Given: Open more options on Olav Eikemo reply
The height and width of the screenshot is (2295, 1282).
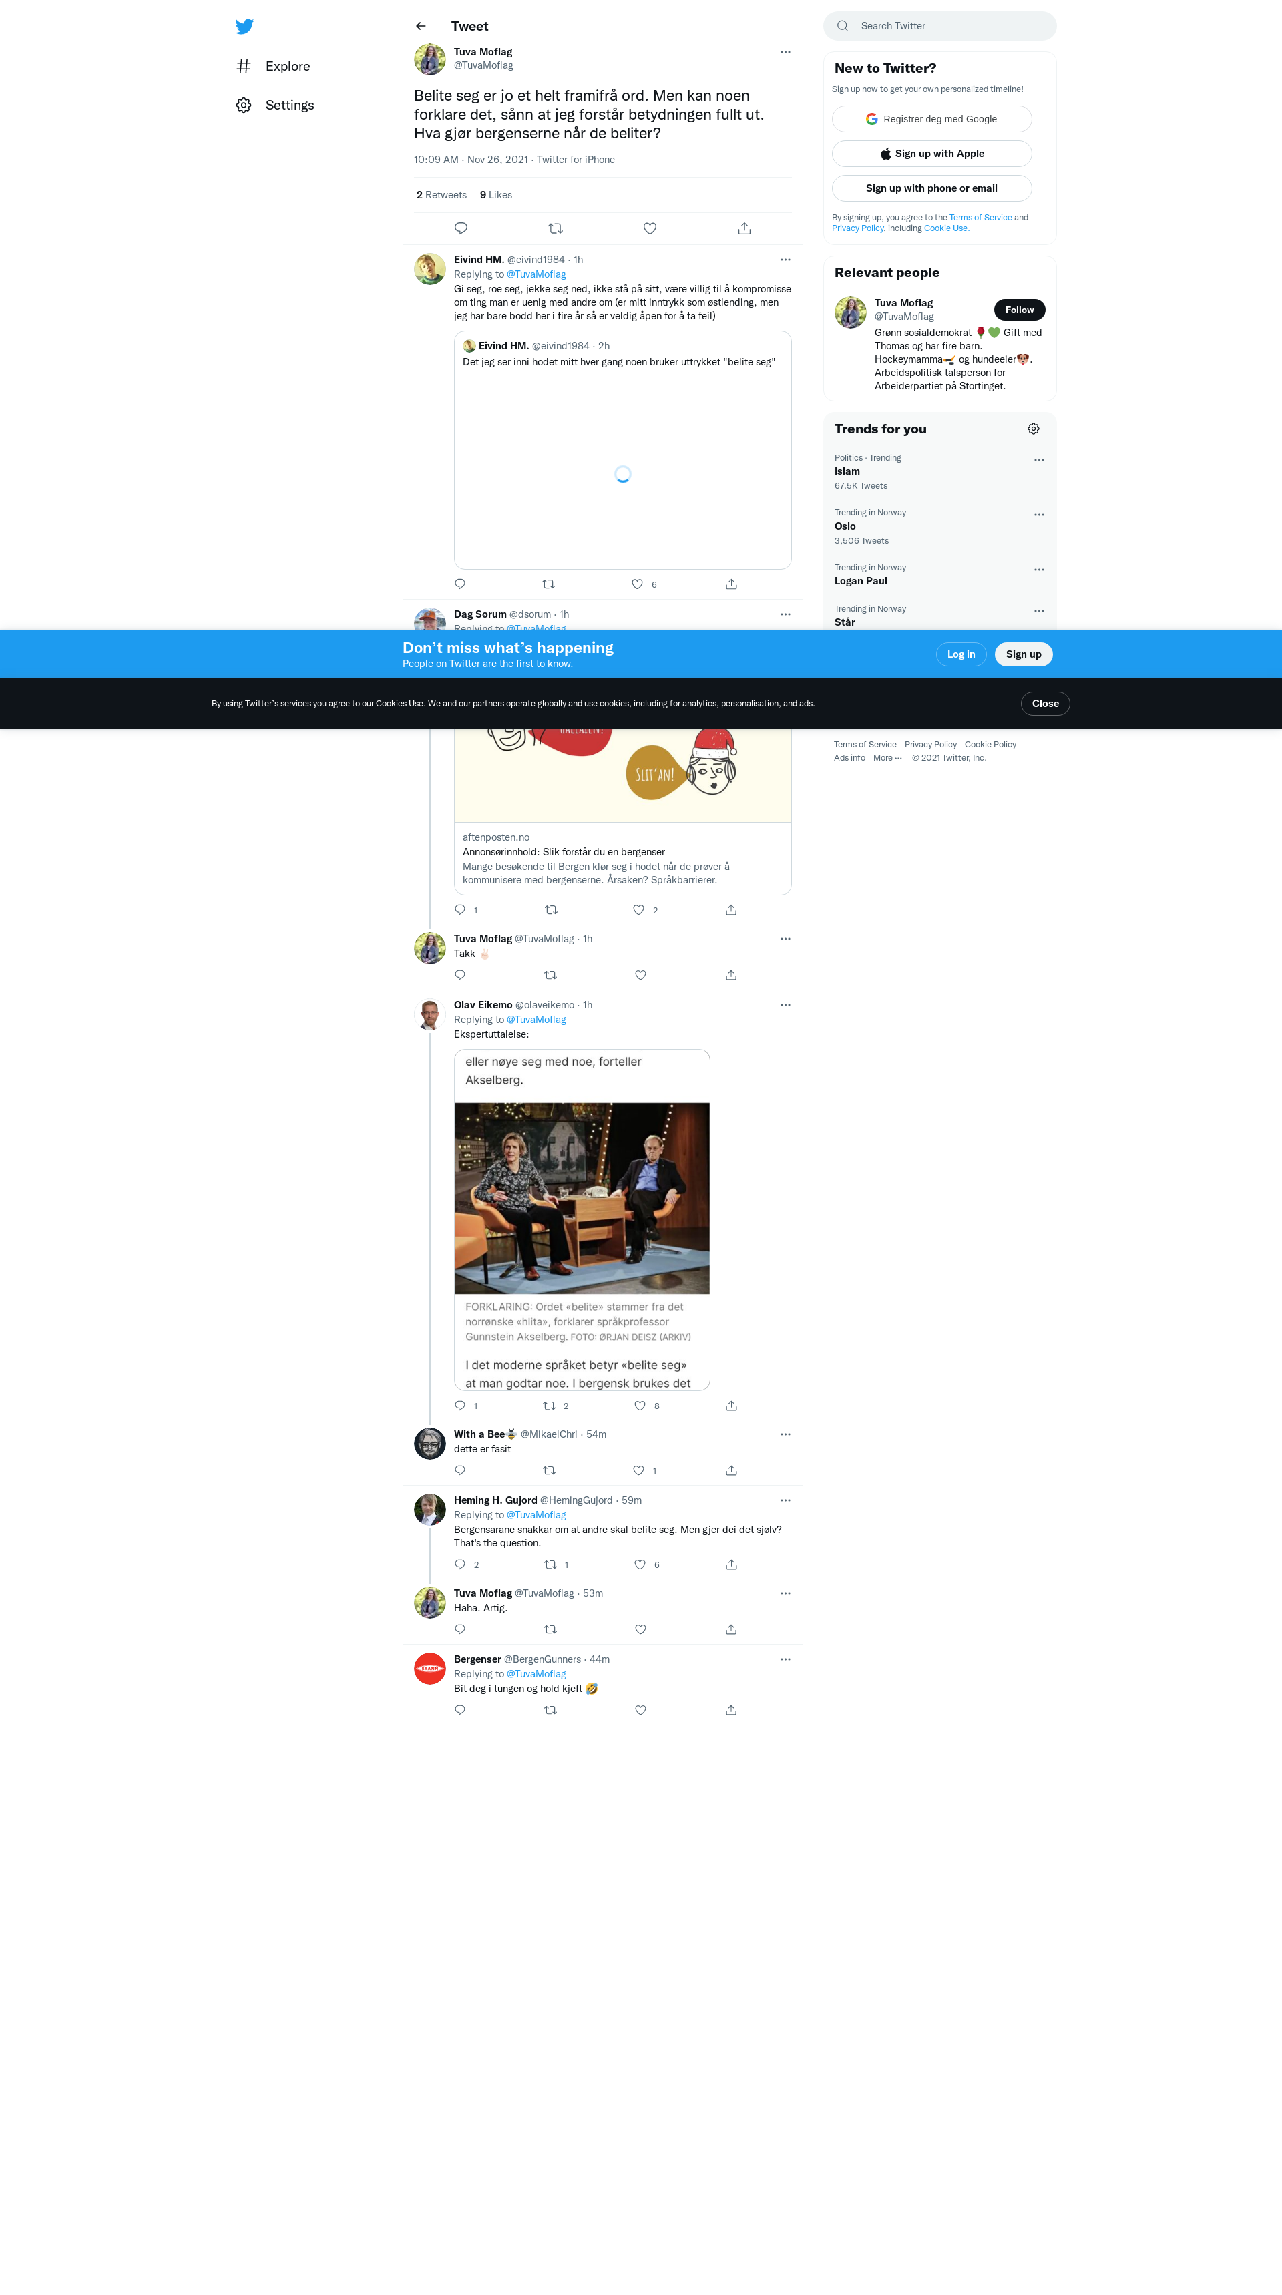Looking at the screenshot, I should pos(785,1004).
